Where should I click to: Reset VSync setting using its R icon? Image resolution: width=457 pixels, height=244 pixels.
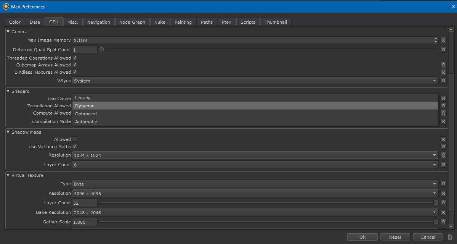pos(443,81)
